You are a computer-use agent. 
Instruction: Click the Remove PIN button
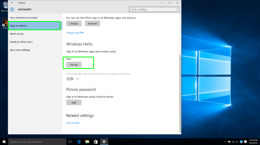(x=92, y=24)
